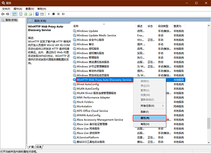The height and width of the screenshot is (154, 211).
Task: Click the Start Service play icon
Action: click(x=49, y=14)
